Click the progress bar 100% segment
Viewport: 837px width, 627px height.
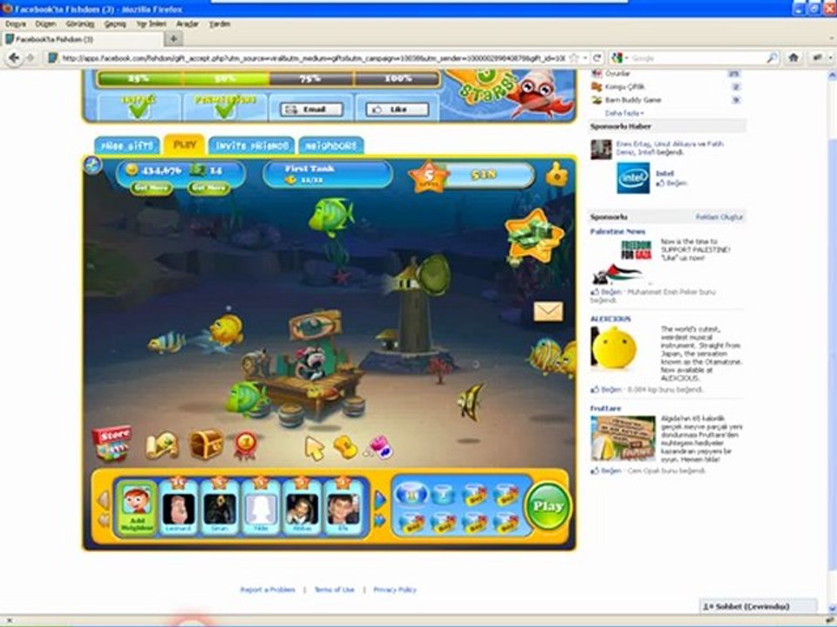click(x=397, y=79)
